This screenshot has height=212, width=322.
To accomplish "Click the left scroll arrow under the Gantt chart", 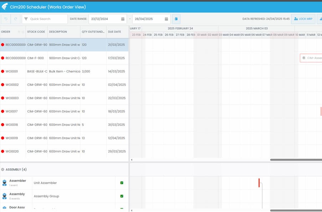I will tap(132, 160).
